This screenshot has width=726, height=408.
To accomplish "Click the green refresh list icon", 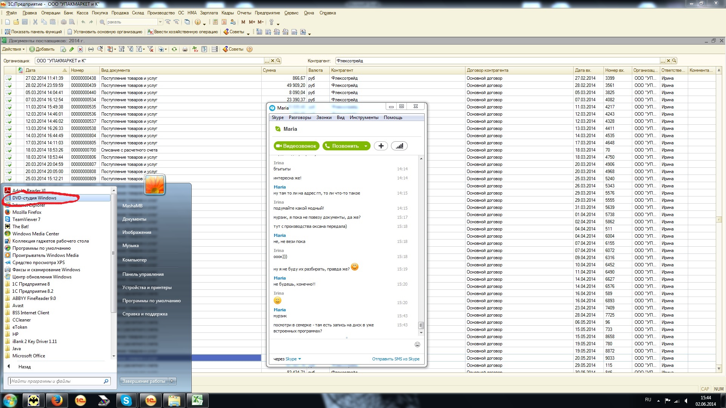I will pos(174,49).
